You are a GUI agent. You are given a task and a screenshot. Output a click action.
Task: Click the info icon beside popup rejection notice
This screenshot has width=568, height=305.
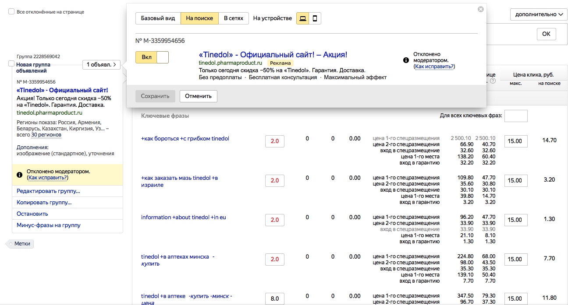(x=406, y=60)
